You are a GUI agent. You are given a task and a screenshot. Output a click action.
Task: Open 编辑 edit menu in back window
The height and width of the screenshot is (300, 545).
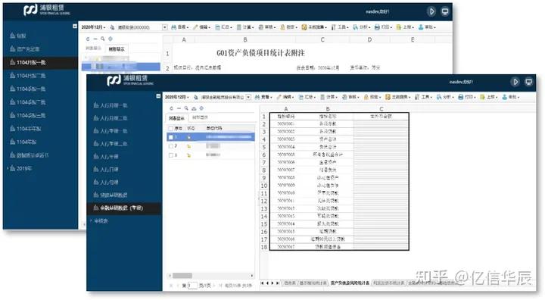pos(202,27)
